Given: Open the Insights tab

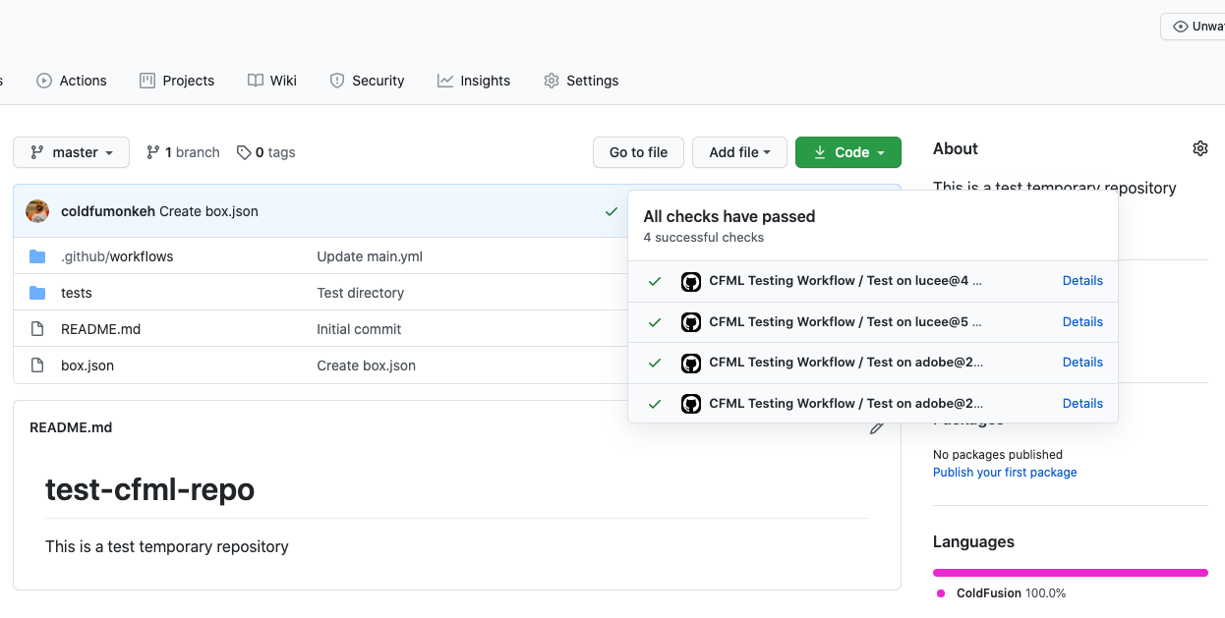Looking at the screenshot, I should (x=474, y=80).
